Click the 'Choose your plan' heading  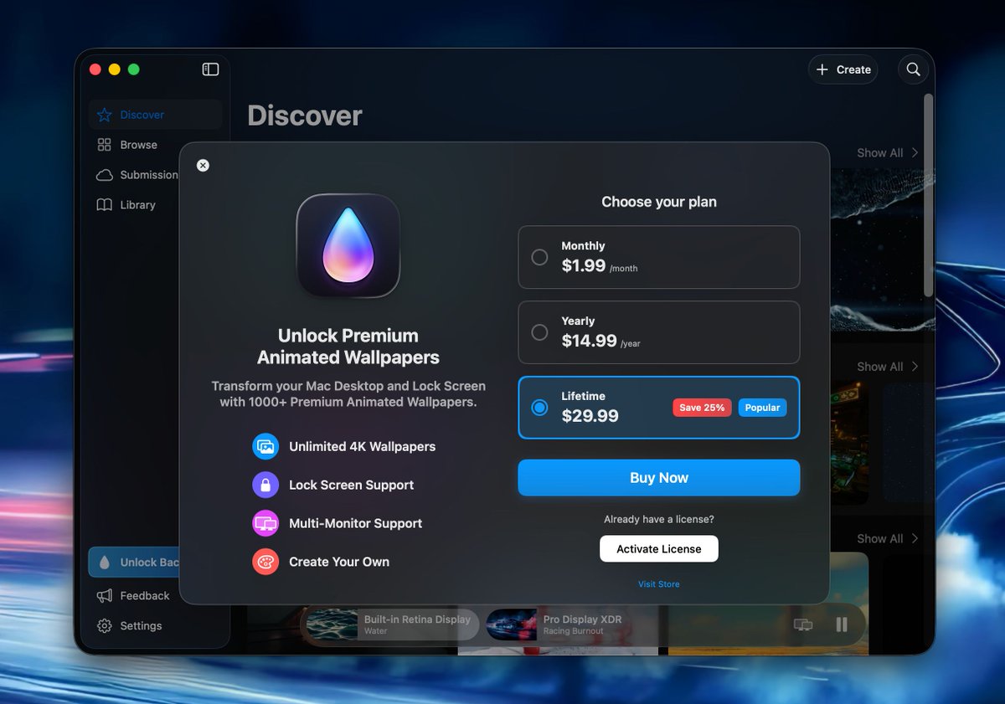tap(659, 202)
